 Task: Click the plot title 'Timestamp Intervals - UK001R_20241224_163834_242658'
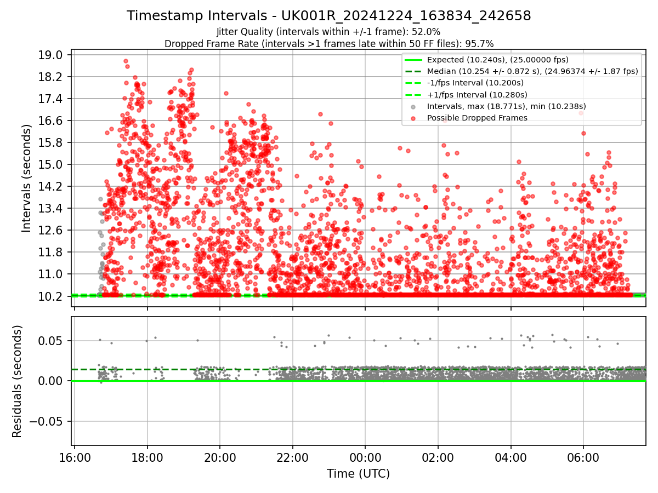tap(329, 16)
